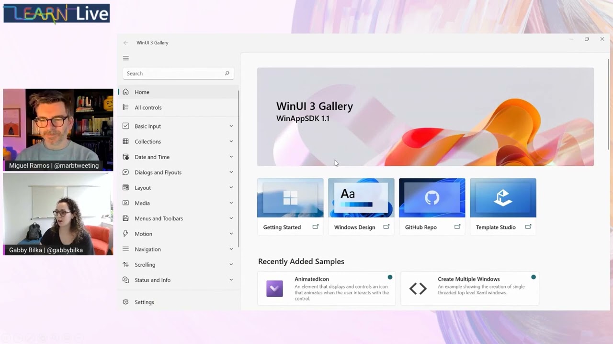Click Miguel Ramos webcam name label
Image resolution: width=613 pixels, height=344 pixels.
tap(54, 166)
